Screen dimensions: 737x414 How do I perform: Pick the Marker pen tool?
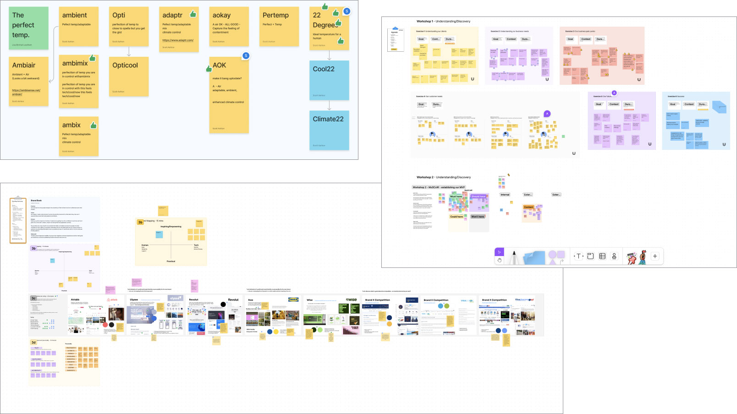click(514, 257)
